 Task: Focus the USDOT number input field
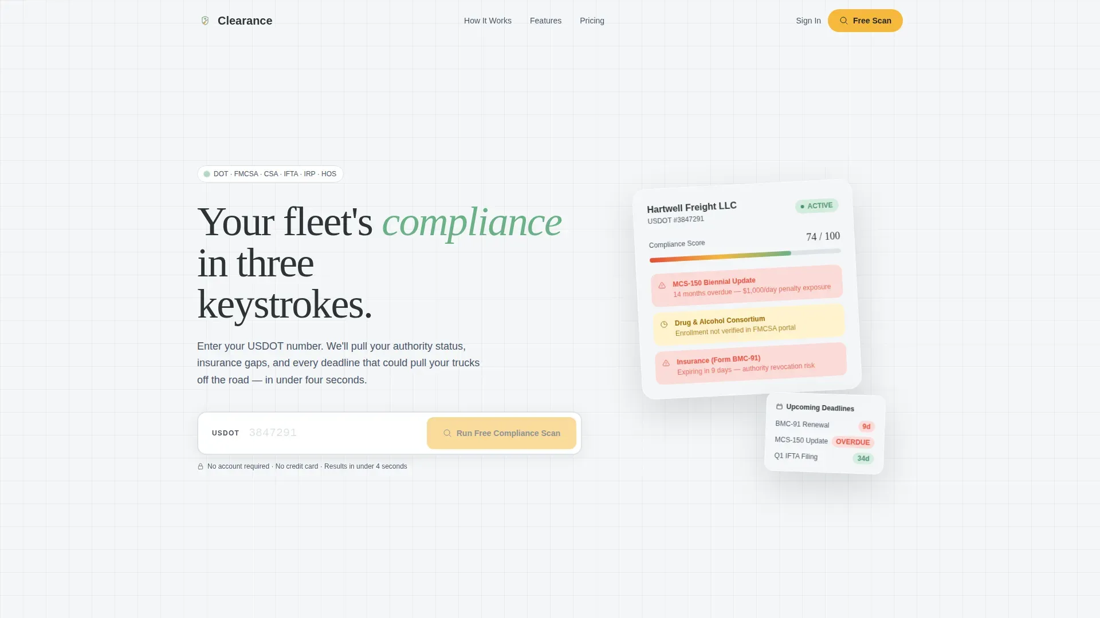[x=335, y=433]
